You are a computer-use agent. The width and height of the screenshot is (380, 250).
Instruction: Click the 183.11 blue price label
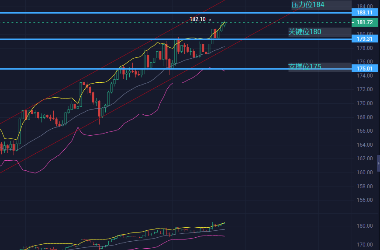click(364, 13)
